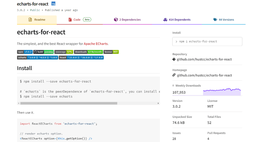Follow the Apache ECharts link
Viewport: 262px width, 142px height.
(96, 43)
